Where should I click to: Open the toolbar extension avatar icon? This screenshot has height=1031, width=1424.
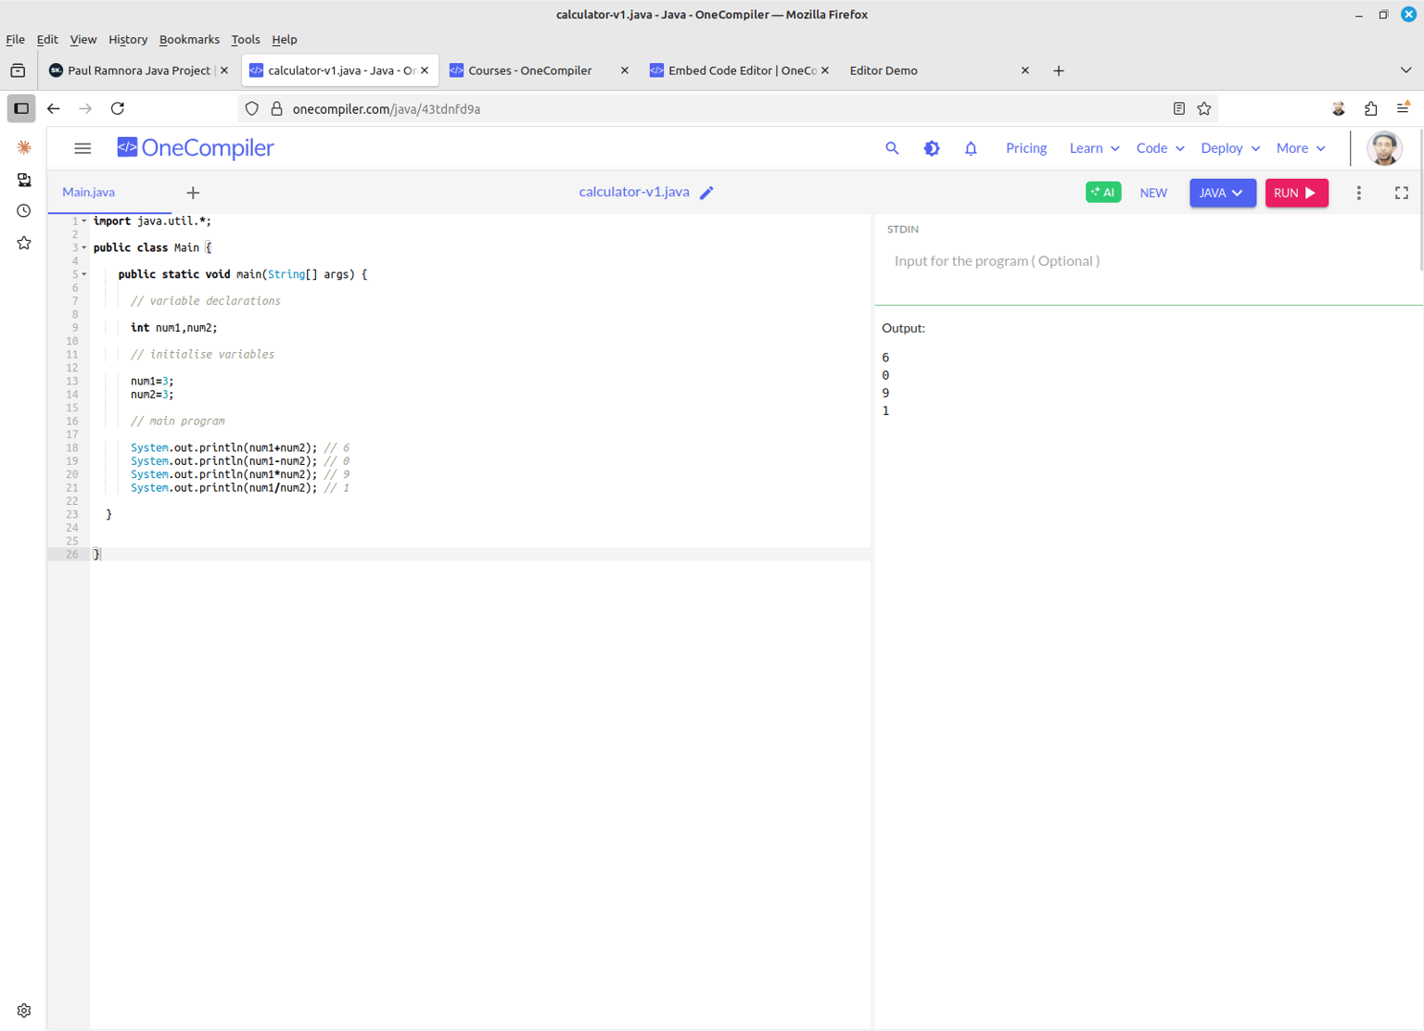1339,108
